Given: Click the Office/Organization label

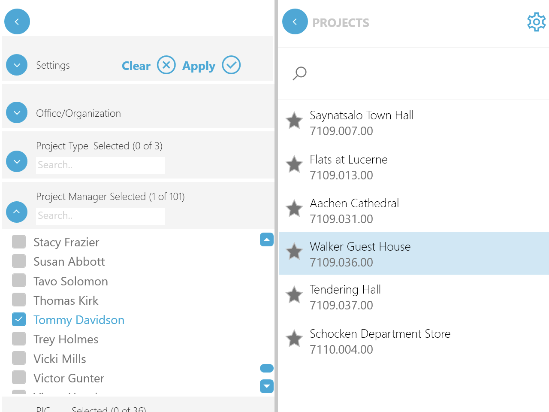Looking at the screenshot, I should [78, 113].
